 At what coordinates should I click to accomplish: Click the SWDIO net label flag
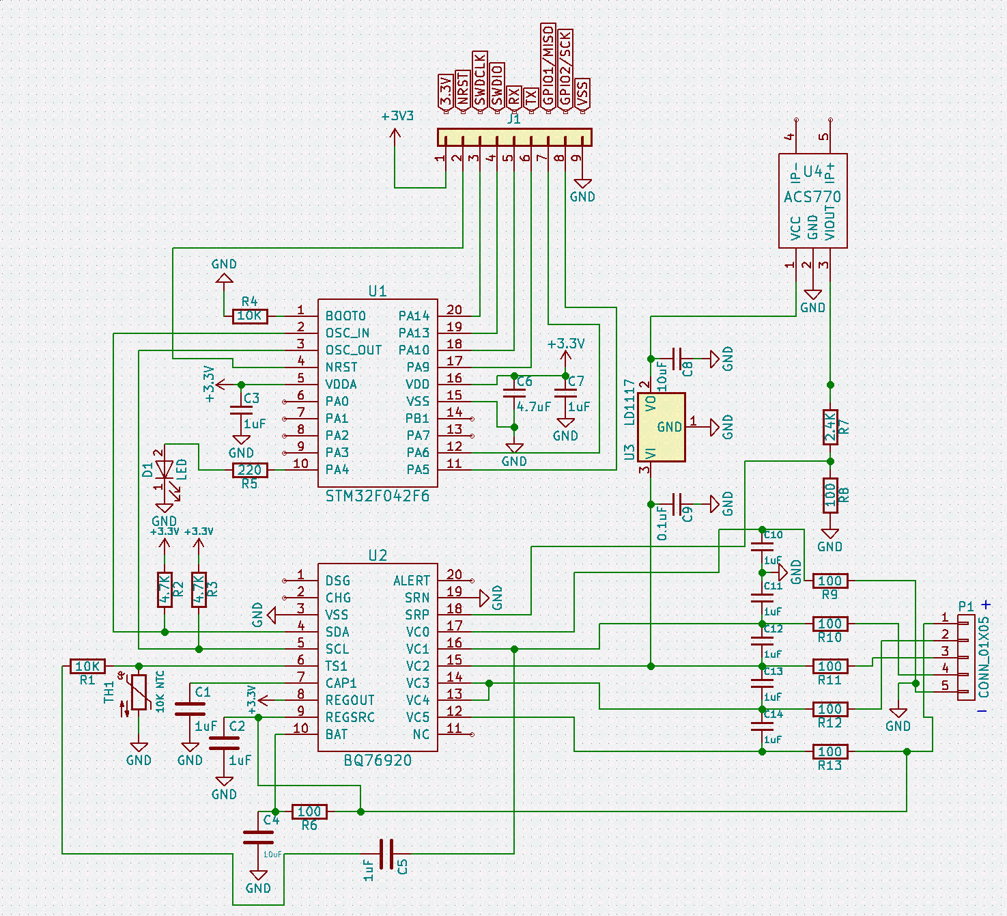[497, 87]
